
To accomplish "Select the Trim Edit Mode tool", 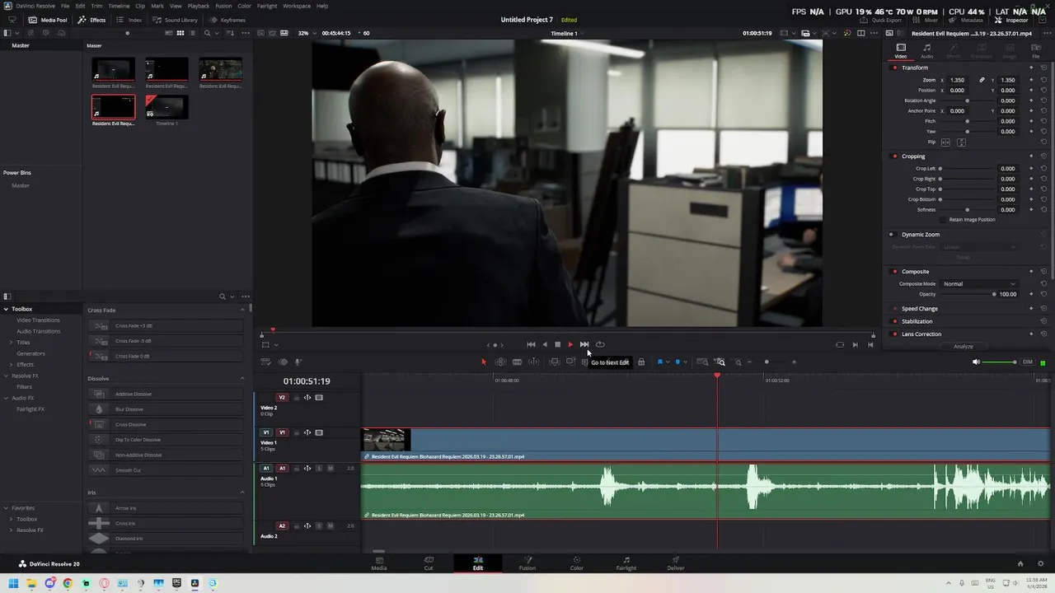I will 500,362.
